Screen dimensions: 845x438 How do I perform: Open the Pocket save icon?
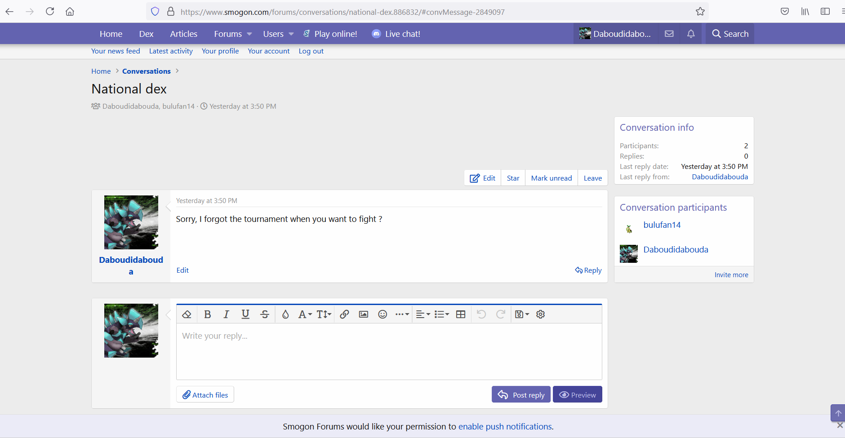click(x=785, y=12)
